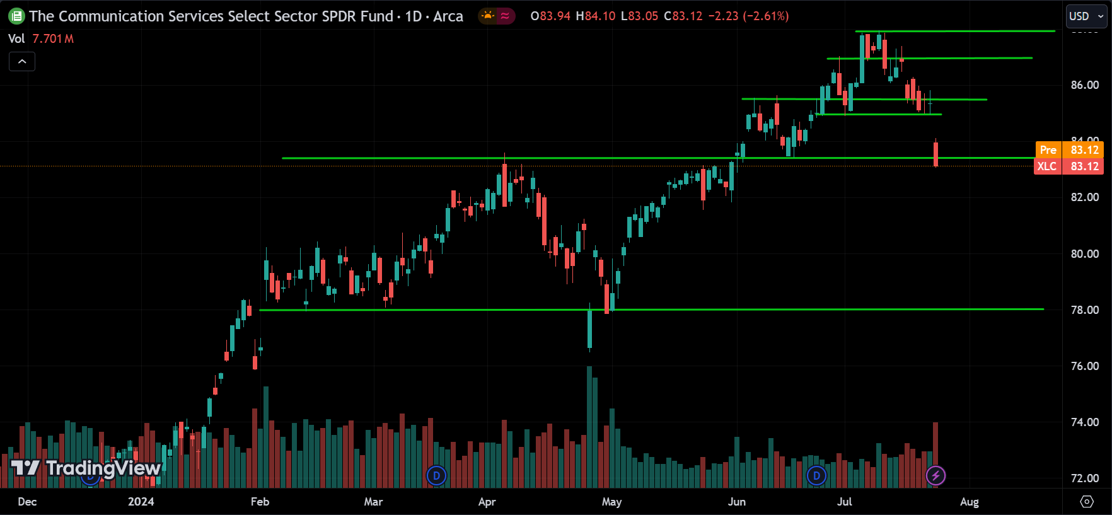Image resolution: width=1112 pixels, height=515 pixels.
Task: Click the 80.00 price scale label
Action: [1085, 254]
